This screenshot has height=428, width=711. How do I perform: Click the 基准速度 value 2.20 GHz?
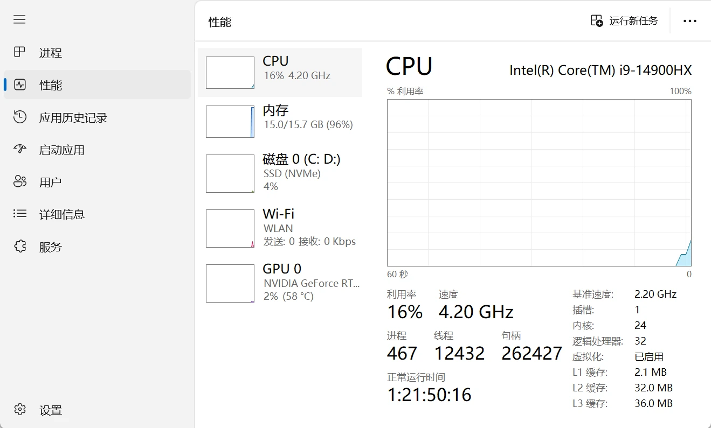(x=655, y=294)
